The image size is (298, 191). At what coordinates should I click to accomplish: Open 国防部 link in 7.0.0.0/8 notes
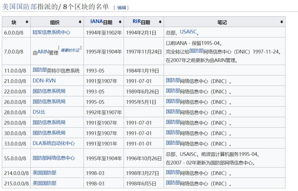pos(196,51)
